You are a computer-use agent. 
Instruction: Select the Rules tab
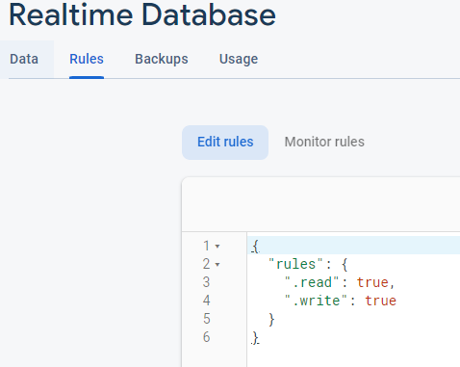coord(87,60)
